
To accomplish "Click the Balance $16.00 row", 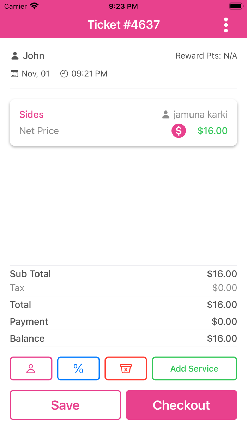I will pyautogui.click(x=123, y=338).
